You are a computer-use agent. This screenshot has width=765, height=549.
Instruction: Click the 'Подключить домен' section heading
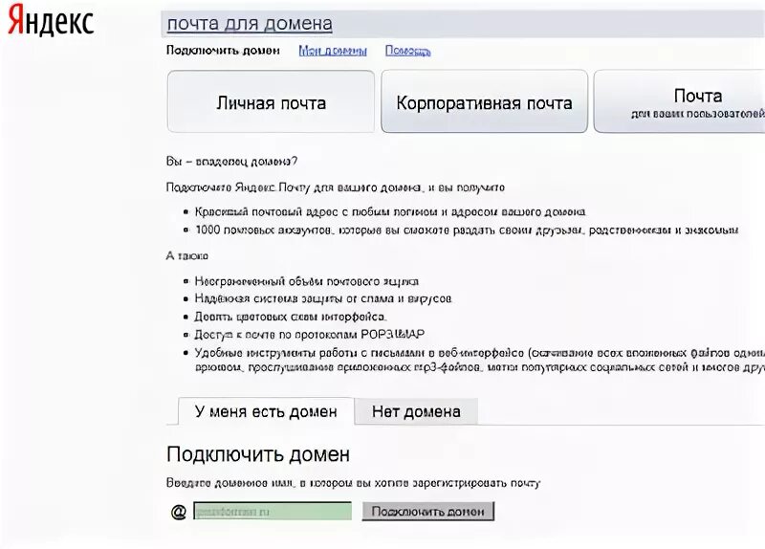[258, 454]
